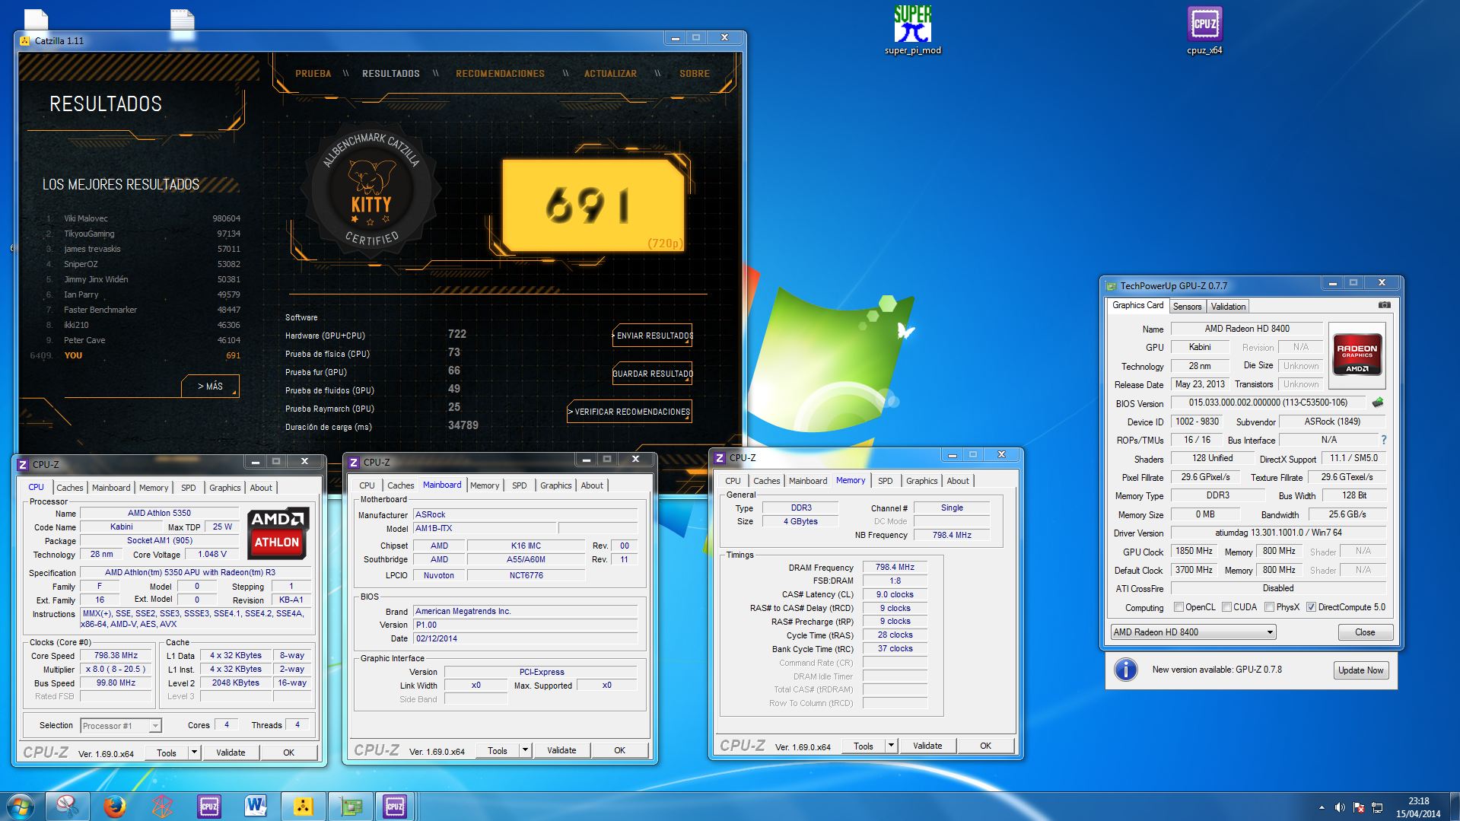Click the 691 score display
Image resolution: width=1460 pixels, height=821 pixels.
pyautogui.click(x=593, y=205)
